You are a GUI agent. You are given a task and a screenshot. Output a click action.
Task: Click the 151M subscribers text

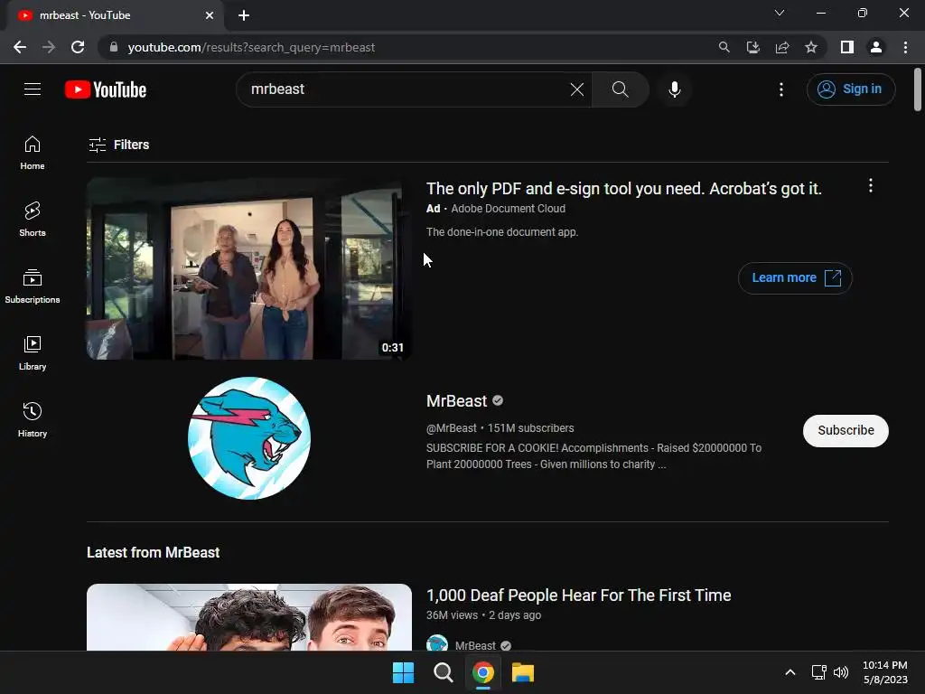[530, 427]
